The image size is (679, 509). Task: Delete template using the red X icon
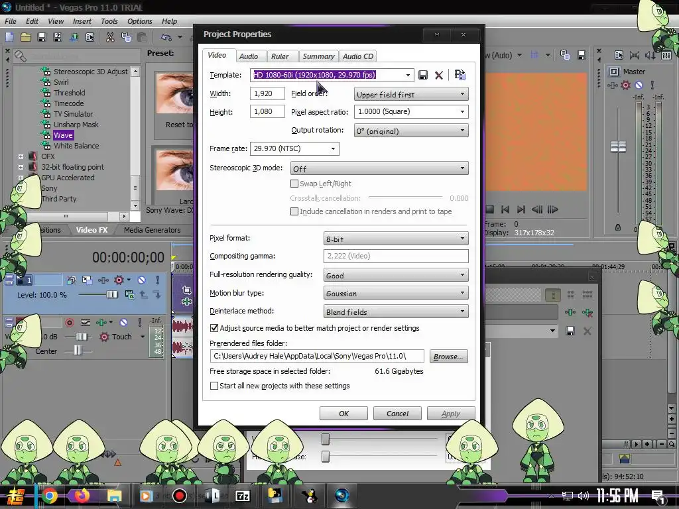439,75
